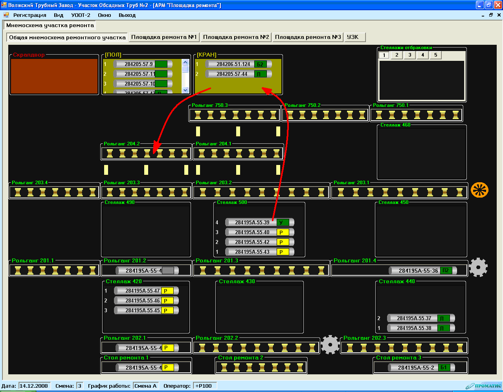Viewport: 503px width, 392px height.
Task: Open the Регистрация menu
Action: pos(29,15)
